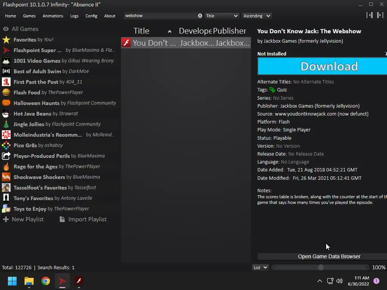The image size is (387, 290).
Task: Open the Games tab
Action: click(29, 16)
